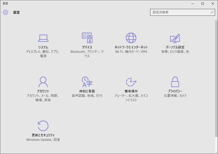
Task: Click the scrollbar up arrow
Action: (x=216, y=19)
